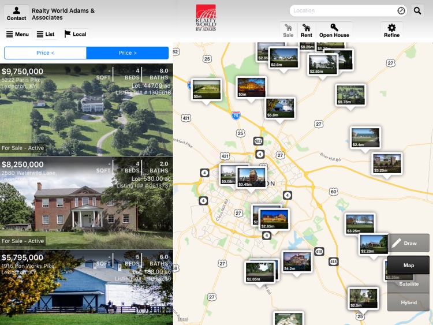Image resolution: width=433 pixels, height=325 pixels.
Task: Click the $2.28m map pin
Action: point(374,244)
